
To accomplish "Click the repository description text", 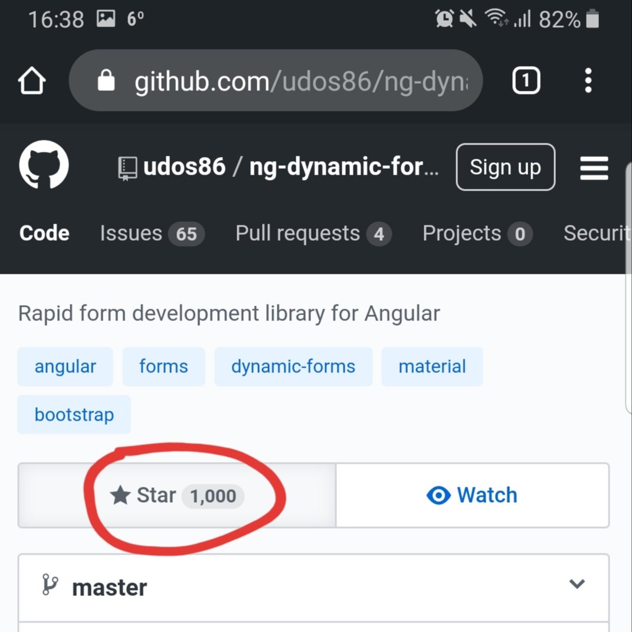I will [x=229, y=313].
